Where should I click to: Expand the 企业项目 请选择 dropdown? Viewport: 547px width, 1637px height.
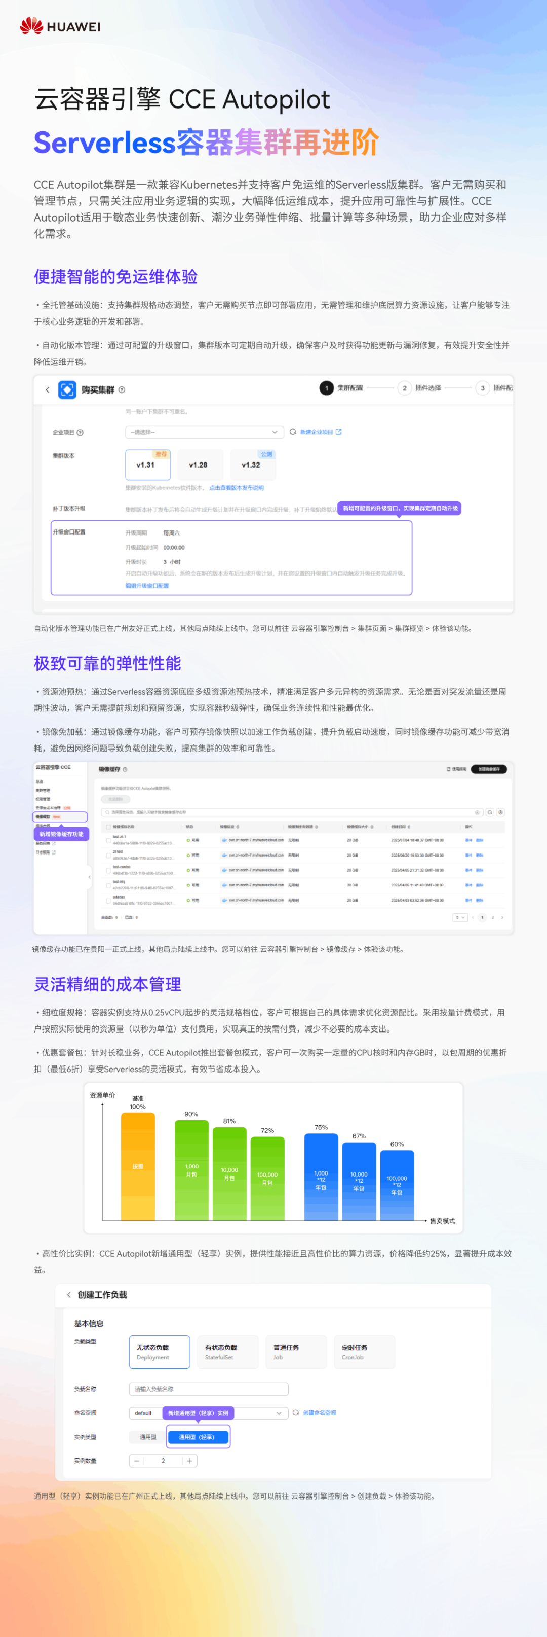tap(204, 432)
